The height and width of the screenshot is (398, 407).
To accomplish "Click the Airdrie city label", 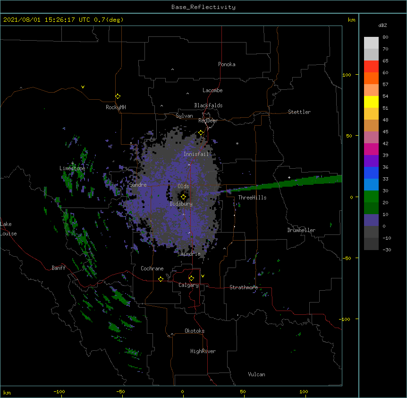I will tap(191, 254).
